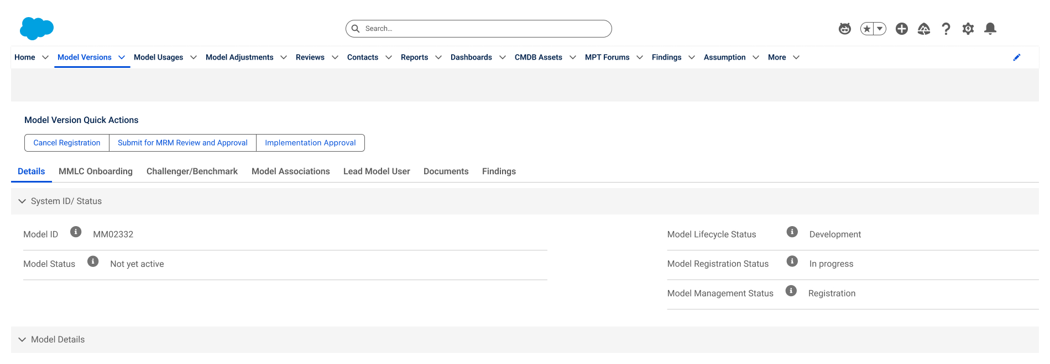Open the setup gear icon
1050x364 pixels.
[968, 29]
